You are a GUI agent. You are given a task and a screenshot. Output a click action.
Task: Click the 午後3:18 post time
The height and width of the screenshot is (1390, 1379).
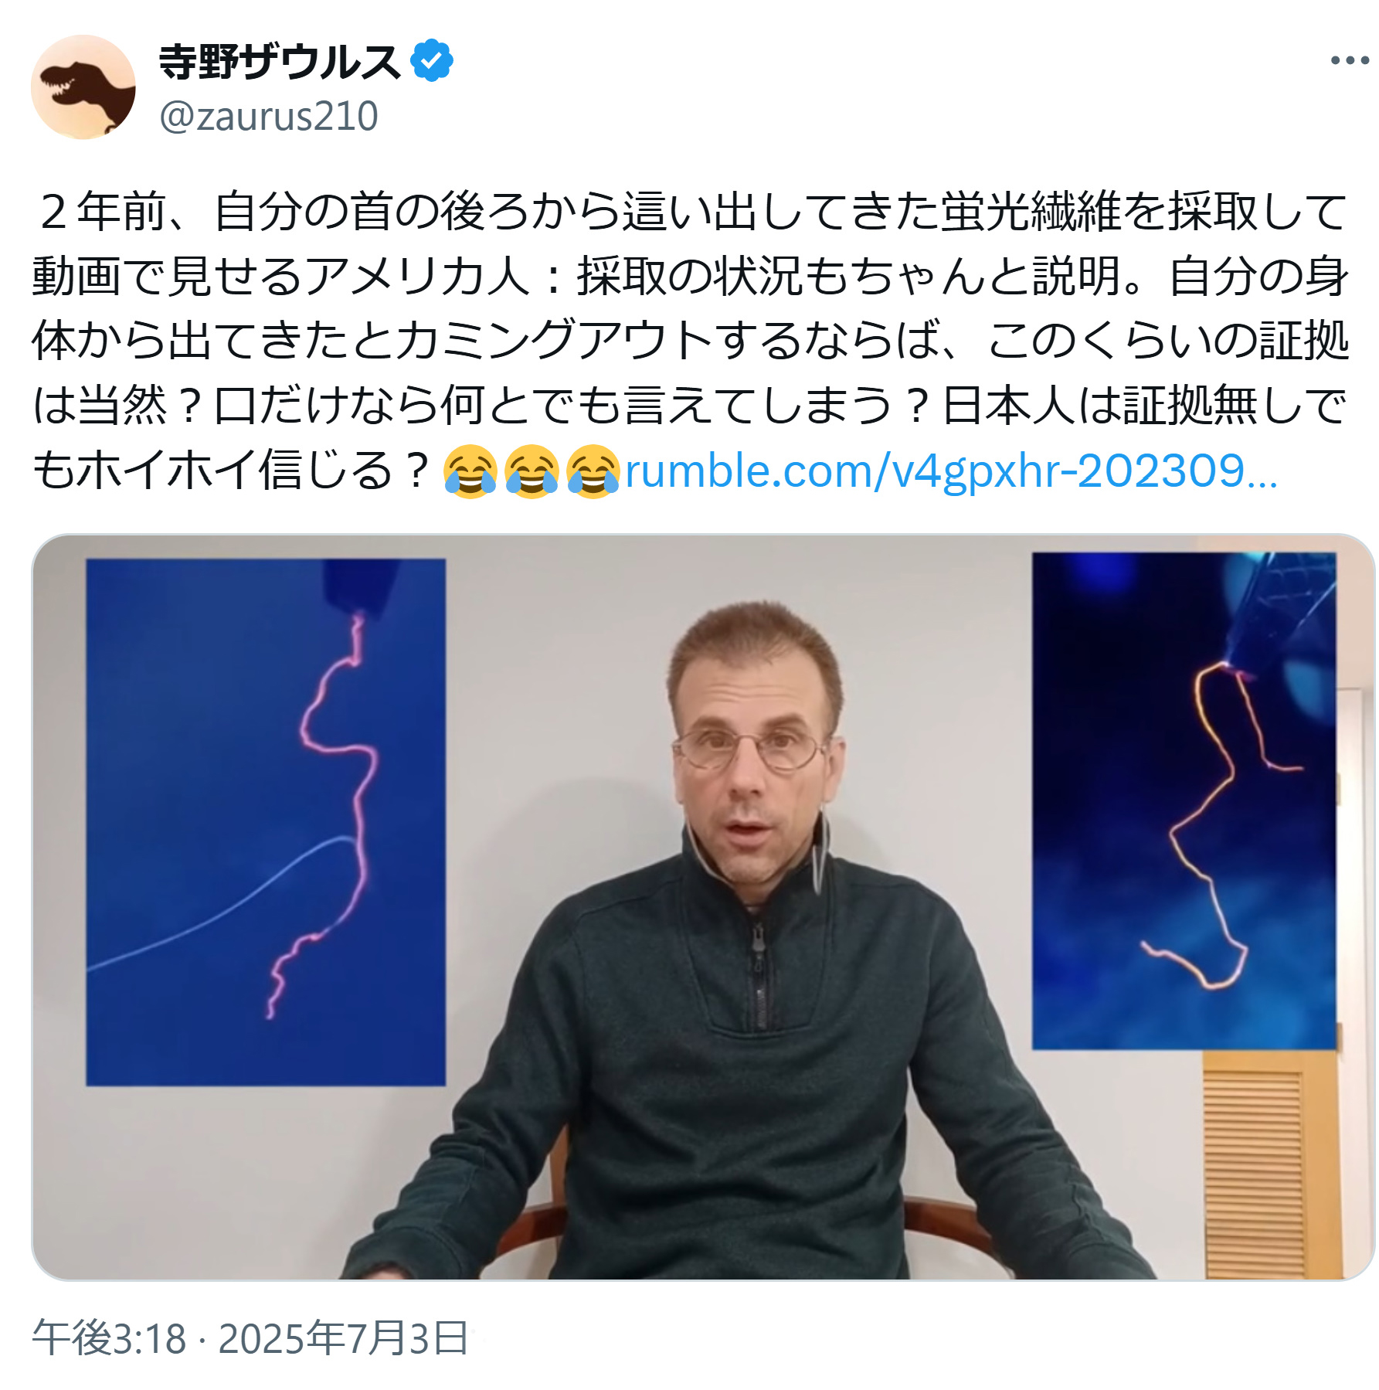109,1338
